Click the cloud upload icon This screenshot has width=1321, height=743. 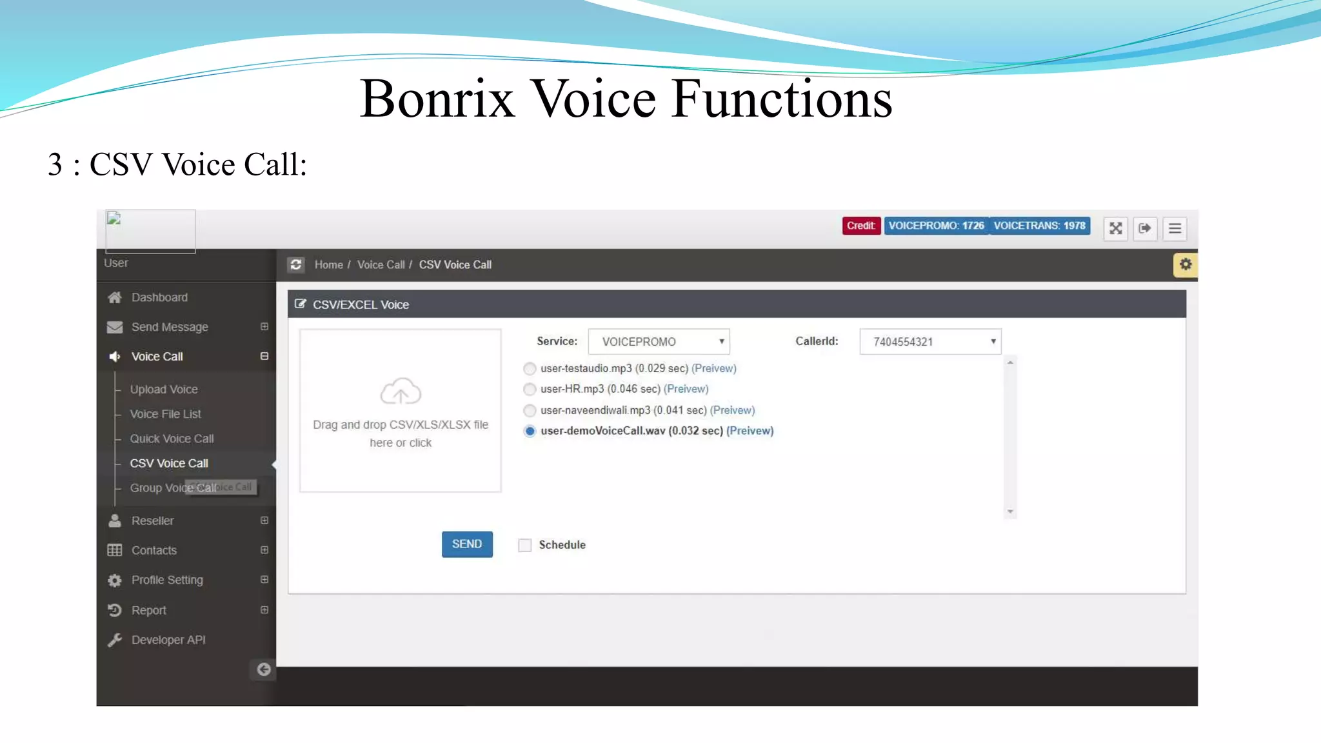[401, 391]
